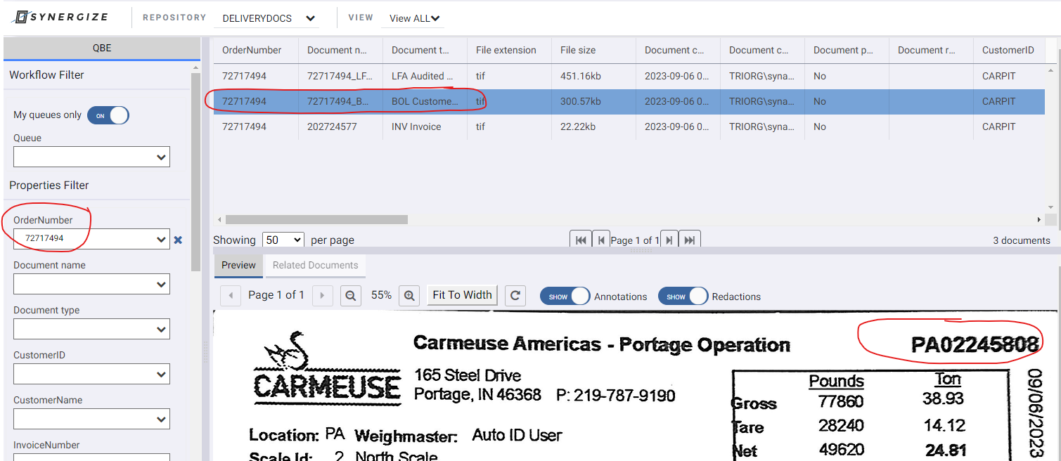This screenshot has width=1061, height=461.
Task: Open the Document name filter dropdown
Action: pyautogui.click(x=91, y=284)
